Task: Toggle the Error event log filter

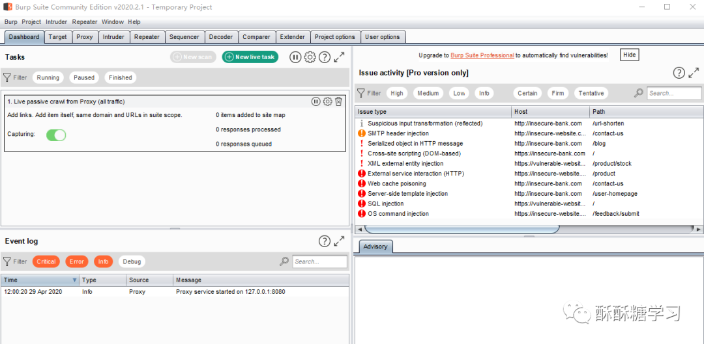Action: click(x=77, y=261)
